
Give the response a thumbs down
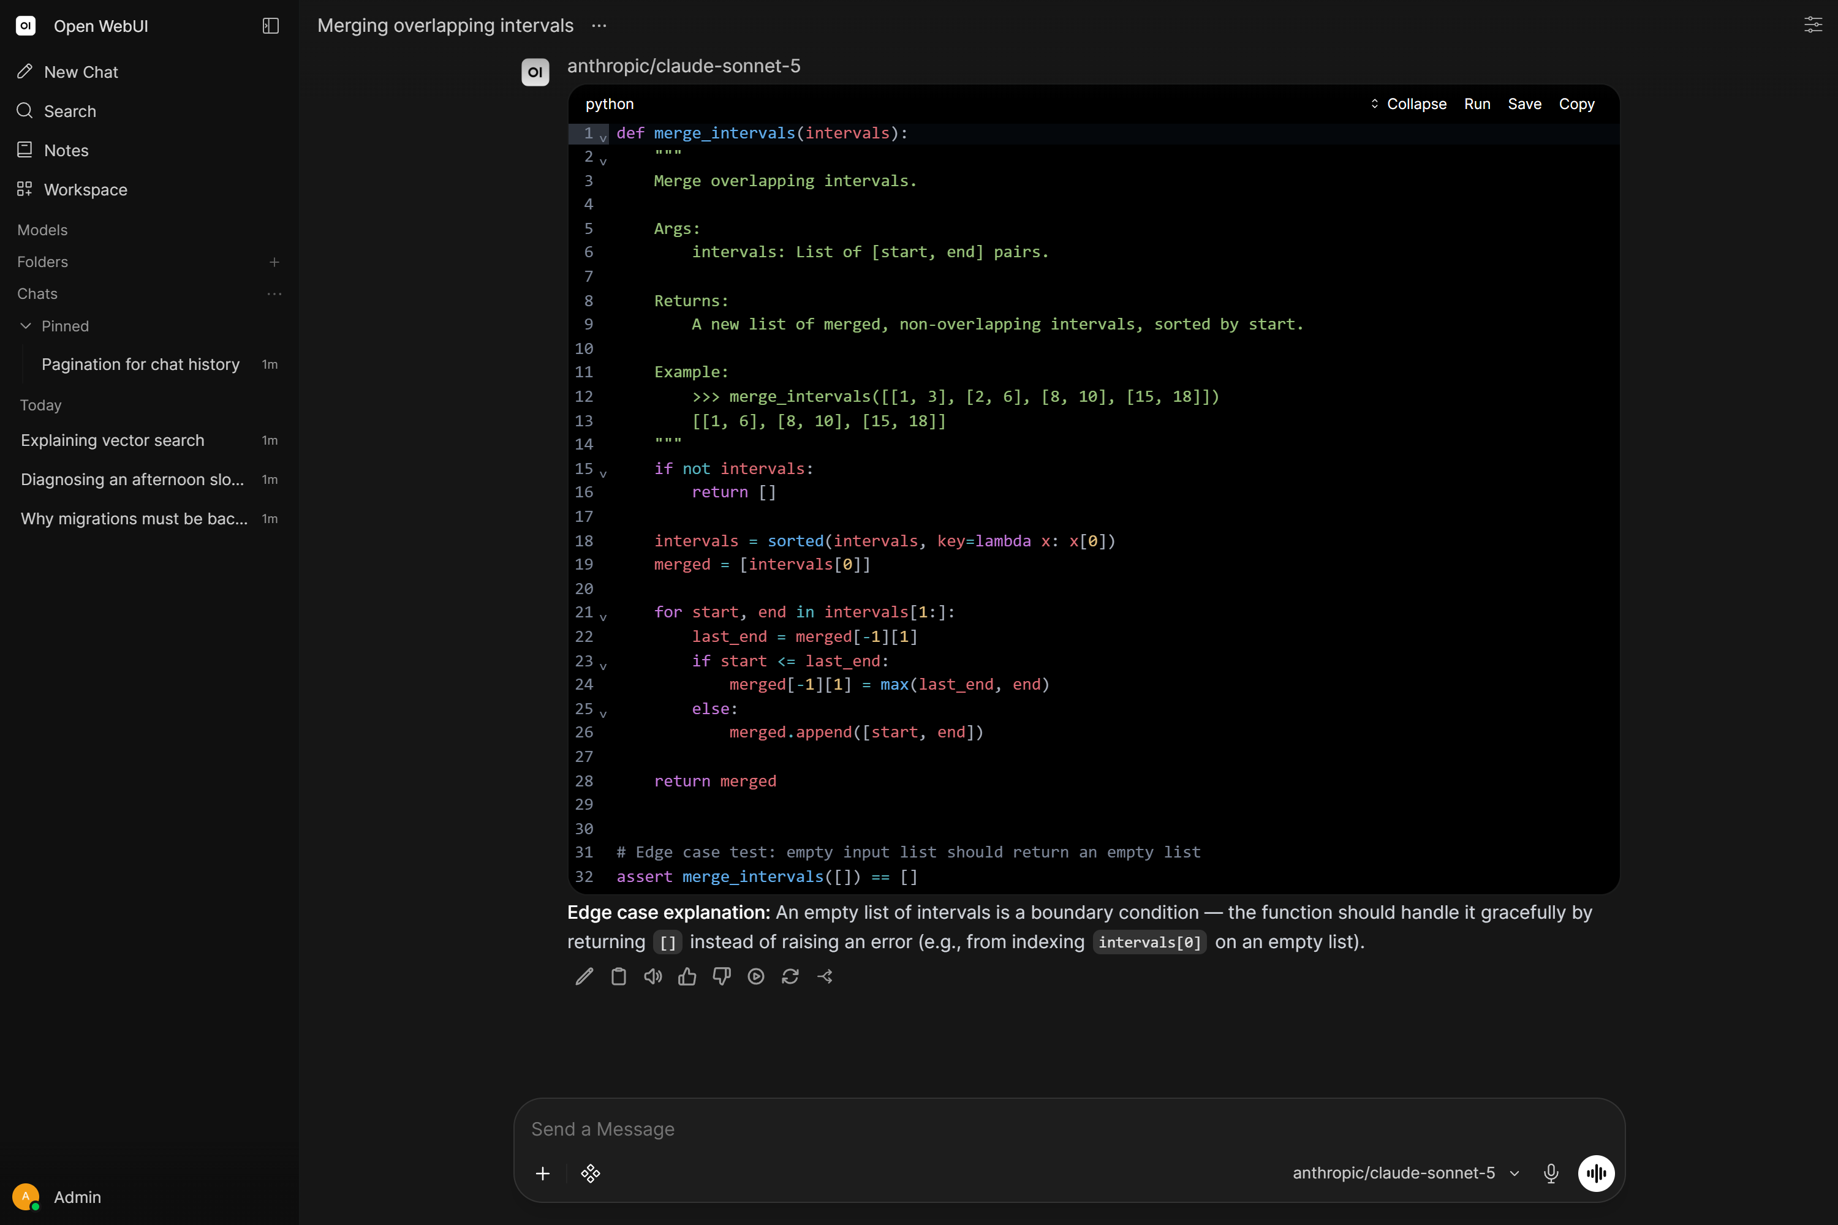[x=722, y=976]
